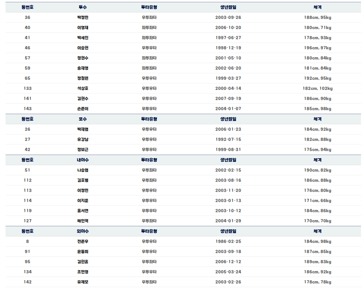Click 석상호 with jersey number 133
This screenshot has height=292, width=364.
[x=83, y=88]
